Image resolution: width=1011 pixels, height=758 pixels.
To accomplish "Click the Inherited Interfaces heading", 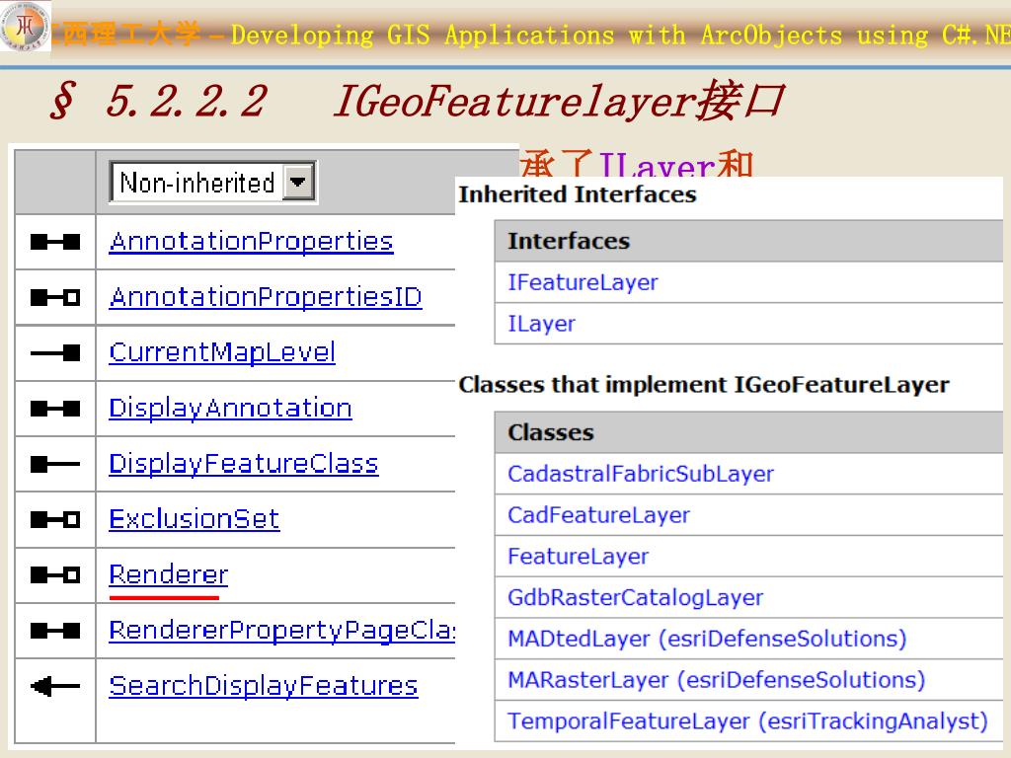I will [577, 194].
